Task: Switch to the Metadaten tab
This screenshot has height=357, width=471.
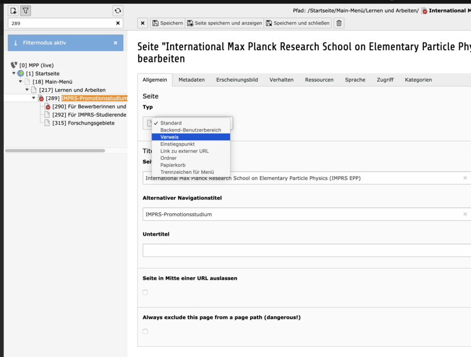Action: click(x=192, y=80)
